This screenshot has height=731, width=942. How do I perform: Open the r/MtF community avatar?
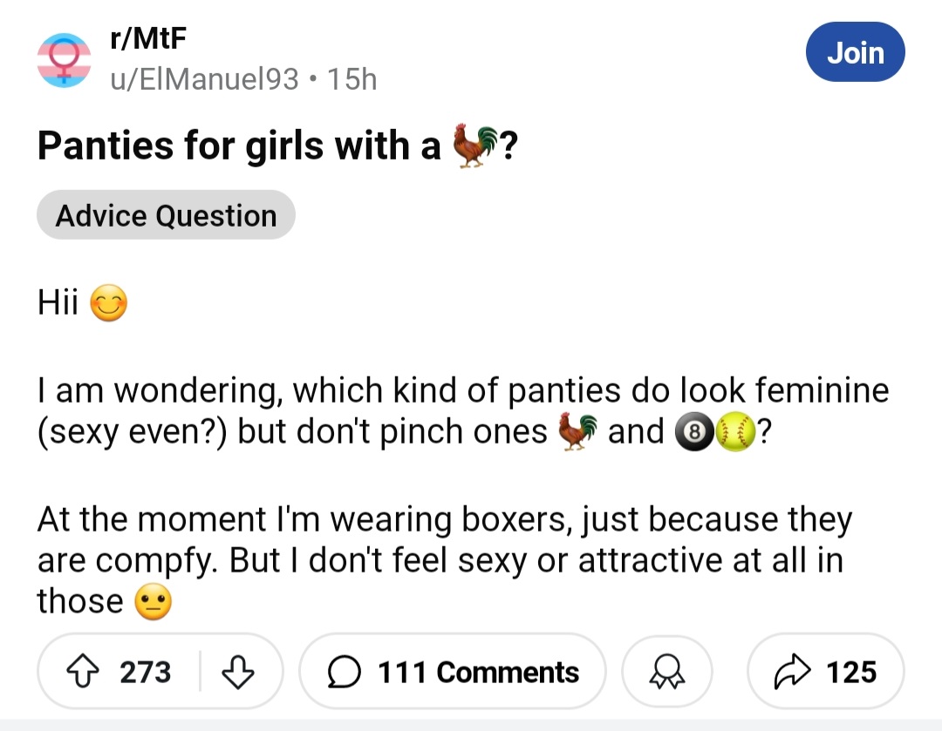(x=65, y=60)
